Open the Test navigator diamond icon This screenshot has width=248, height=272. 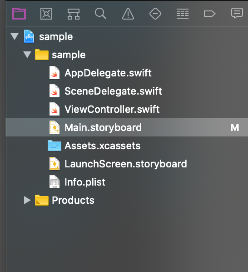pyautogui.click(x=155, y=14)
